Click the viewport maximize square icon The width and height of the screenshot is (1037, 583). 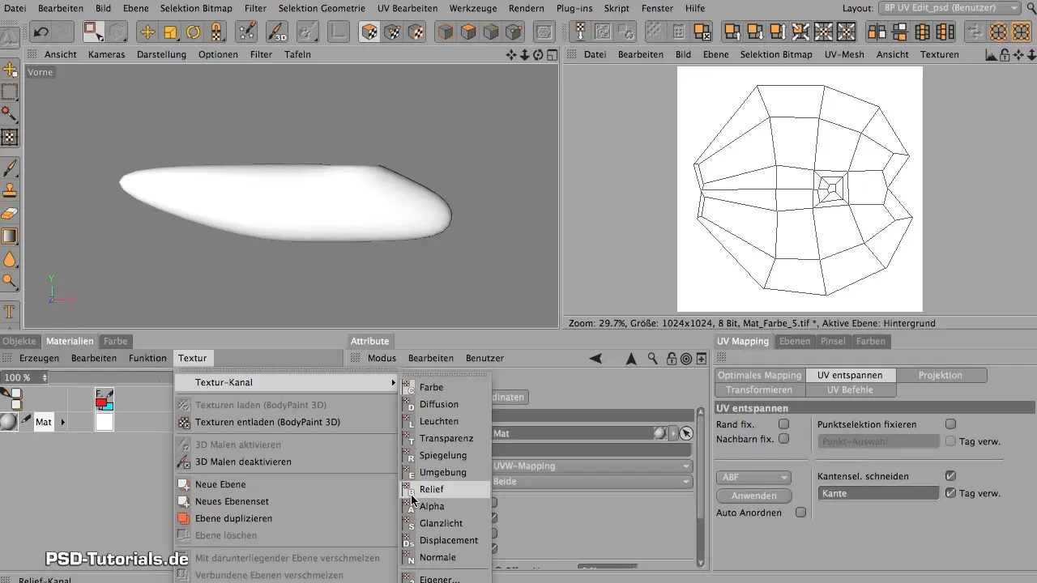(552, 54)
